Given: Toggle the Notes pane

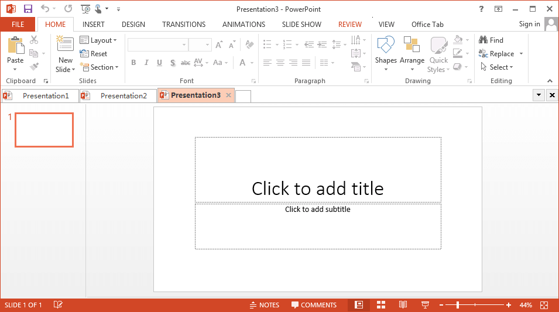Looking at the screenshot, I should pos(265,305).
